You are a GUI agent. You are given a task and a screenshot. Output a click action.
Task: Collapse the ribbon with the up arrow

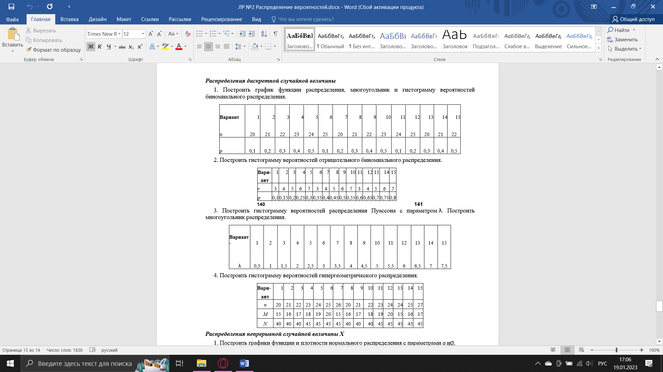click(x=657, y=59)
